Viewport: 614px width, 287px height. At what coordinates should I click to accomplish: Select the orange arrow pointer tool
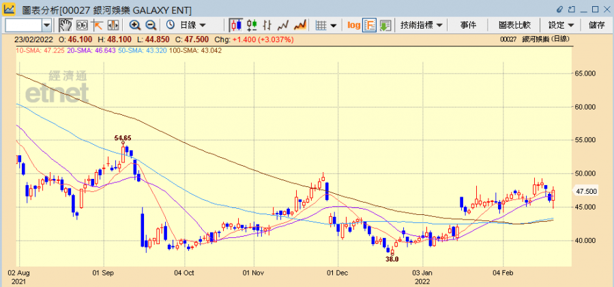pos(97,25)
